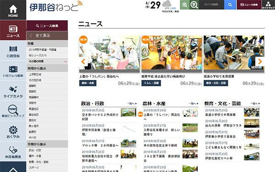Screen dimensions: 275x172
Task: Open 番組ピックアップ section
Action: tap(13, 111)
